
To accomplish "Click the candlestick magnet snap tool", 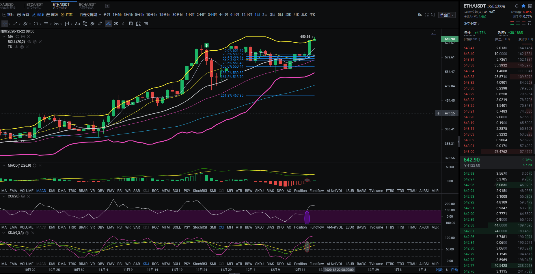I will 116,24.
